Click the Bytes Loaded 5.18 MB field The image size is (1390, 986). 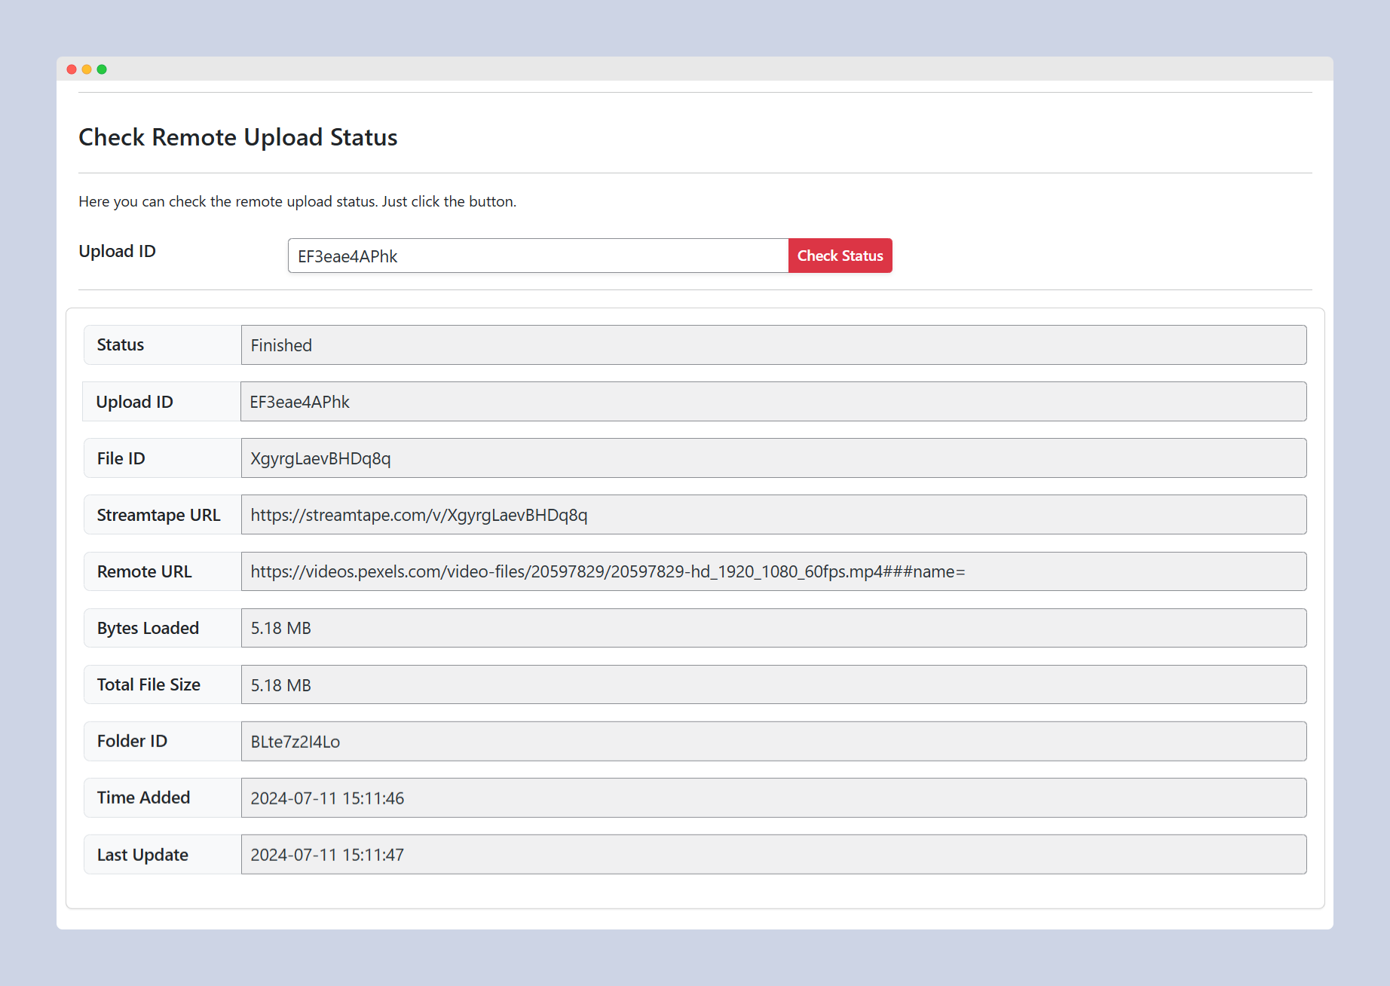(x=773, y=628)
